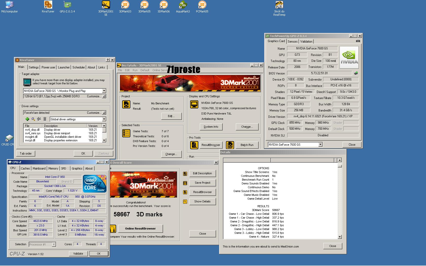Click CPU-Z Core Speed value 4623.6 MHz
The width and height of the screenshot is (426, 266).
click(x=41, y=221)
